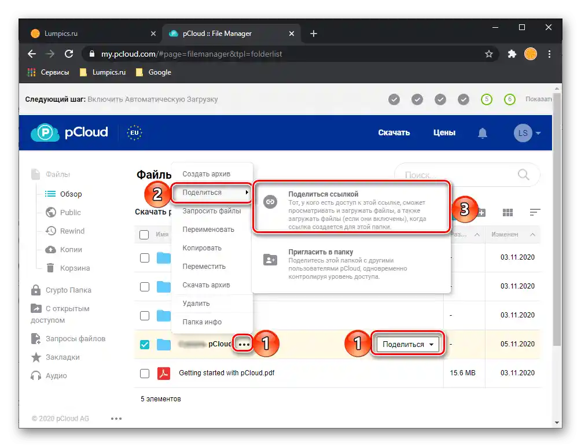The image size is (581, 447).
Task: Uncheck the pCloud folder checkbox
Action: click(x=145, y=345)
